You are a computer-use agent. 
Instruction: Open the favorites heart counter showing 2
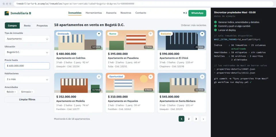click(185, 13)
